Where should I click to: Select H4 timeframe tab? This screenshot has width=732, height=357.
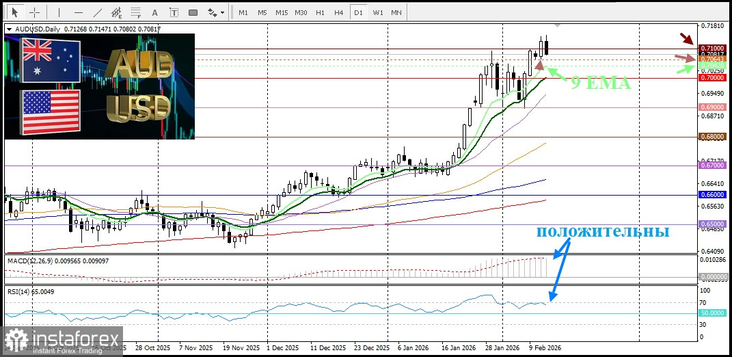coord(338,12)
